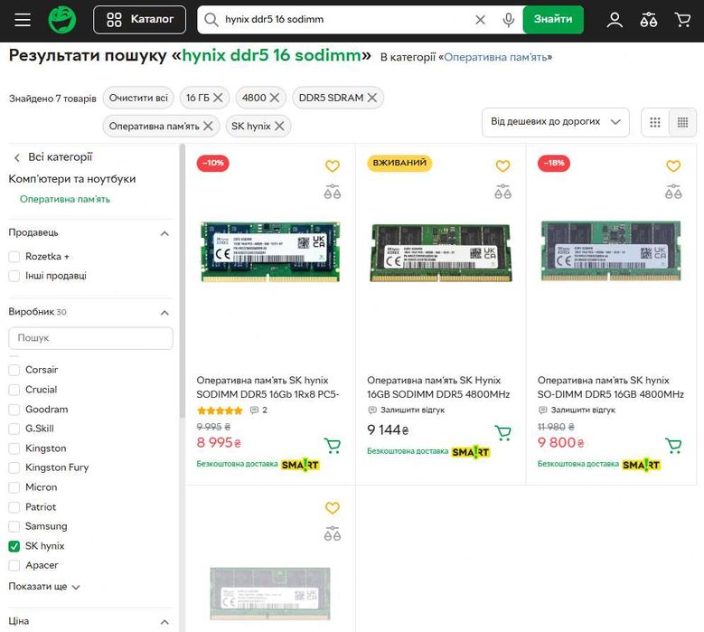View reviews count for 8 995₴ product
This screenshot has height=632, width=704.
coord(259,410)
